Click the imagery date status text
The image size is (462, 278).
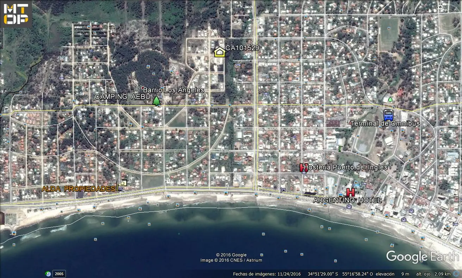tap(266, 274)
